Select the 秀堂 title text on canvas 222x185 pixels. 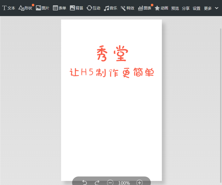coord(111,54)
